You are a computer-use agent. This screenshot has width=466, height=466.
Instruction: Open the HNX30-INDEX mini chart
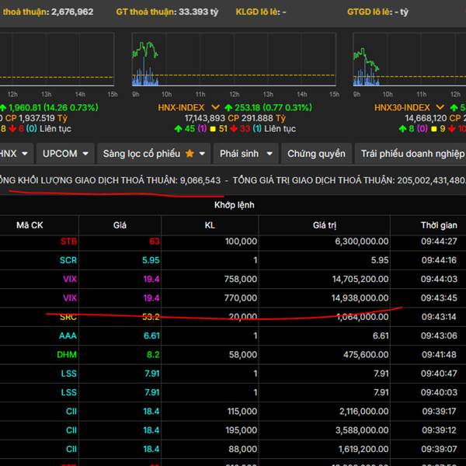[409, 62]
